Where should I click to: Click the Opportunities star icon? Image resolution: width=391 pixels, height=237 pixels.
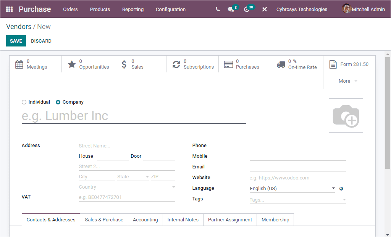(72, 64)
